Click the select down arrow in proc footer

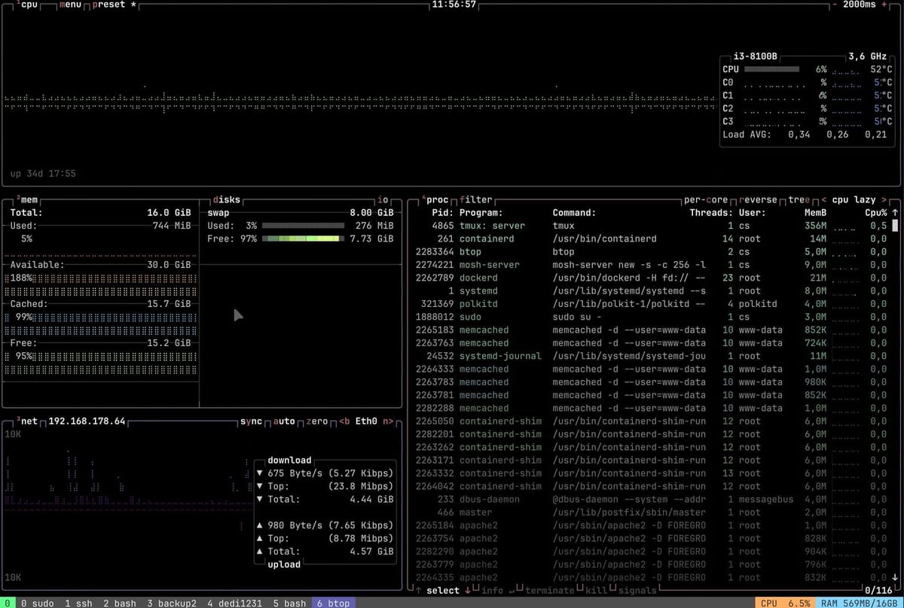[467, 591]
